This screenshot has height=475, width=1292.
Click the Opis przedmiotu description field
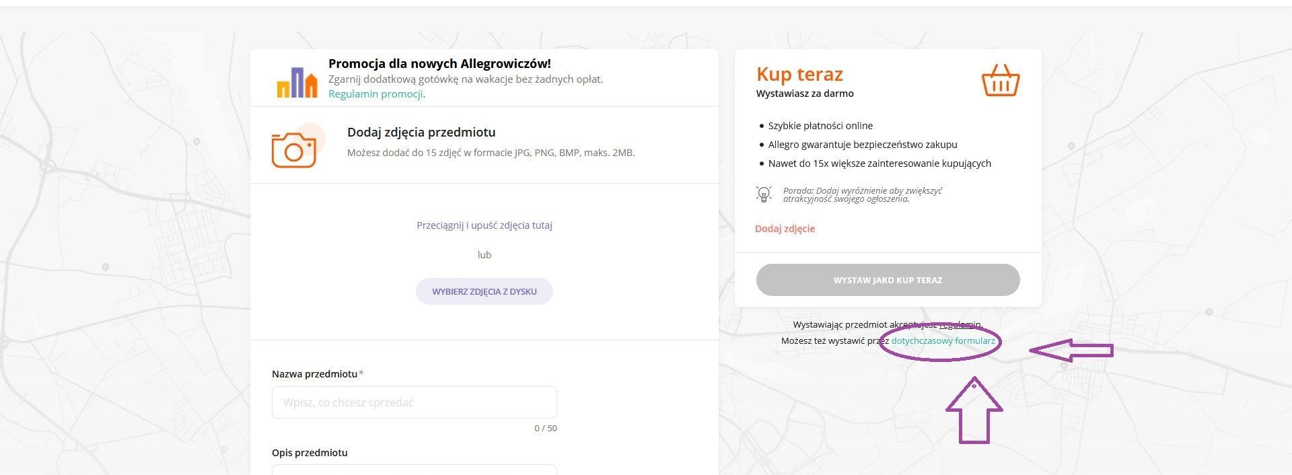(414, 470)
